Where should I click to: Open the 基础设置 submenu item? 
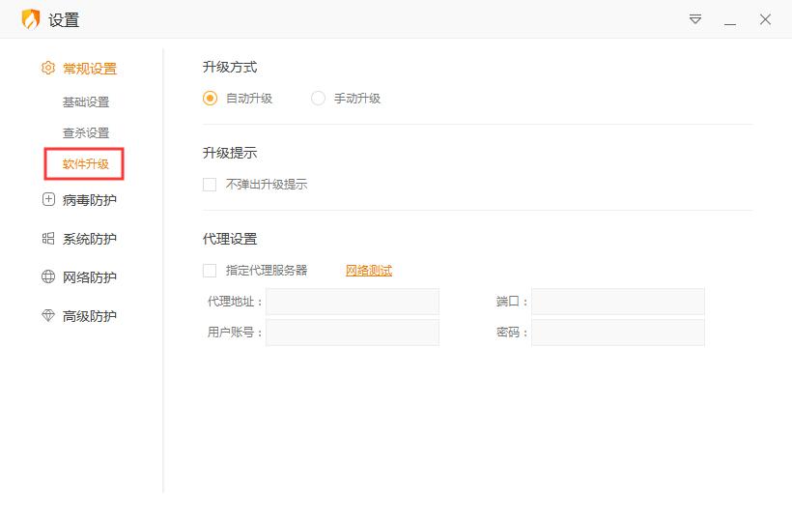(86, 102)
